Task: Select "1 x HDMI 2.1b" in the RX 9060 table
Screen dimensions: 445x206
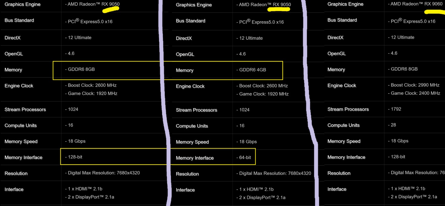Action: [x=408, y=188]
